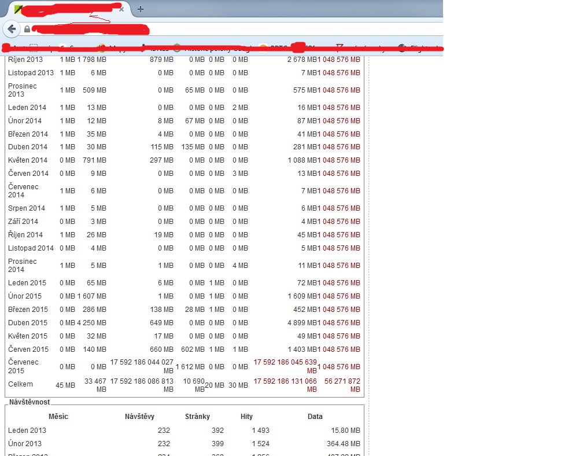Click the favicon of the active tab
The height and width of the screenshot is (456, 583).
click(x=19, y=9)
